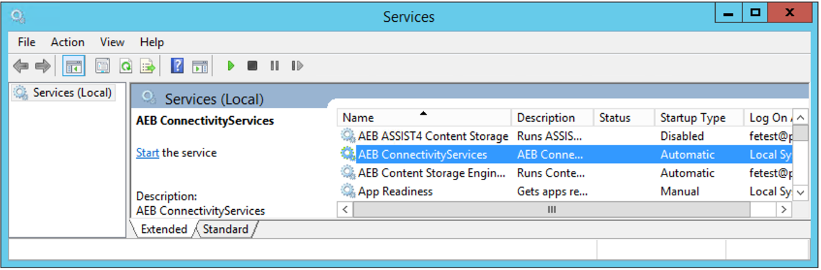Image resolution: width=821 pixels, height=270 pixels.
Task: Switch to the Standard tab
Action: point(225,229)
